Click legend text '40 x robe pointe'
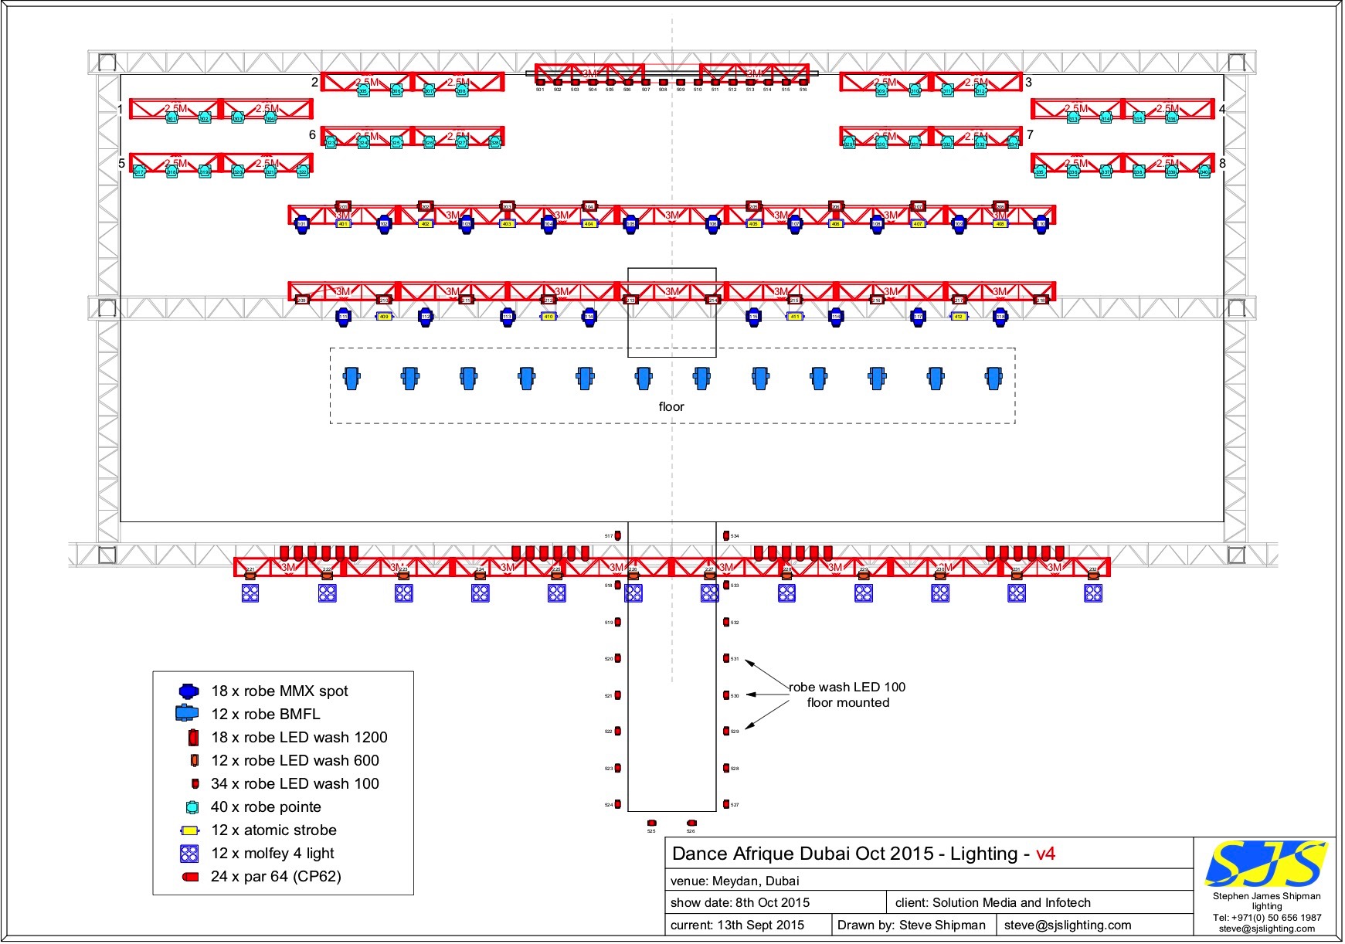The height and width of the screenshot is (944, 1345). (266, 807)
